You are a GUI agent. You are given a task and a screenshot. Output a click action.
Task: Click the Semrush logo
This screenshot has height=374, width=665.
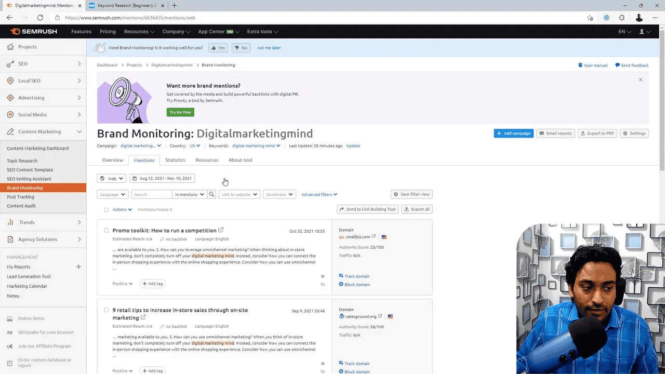click(34, 31)
